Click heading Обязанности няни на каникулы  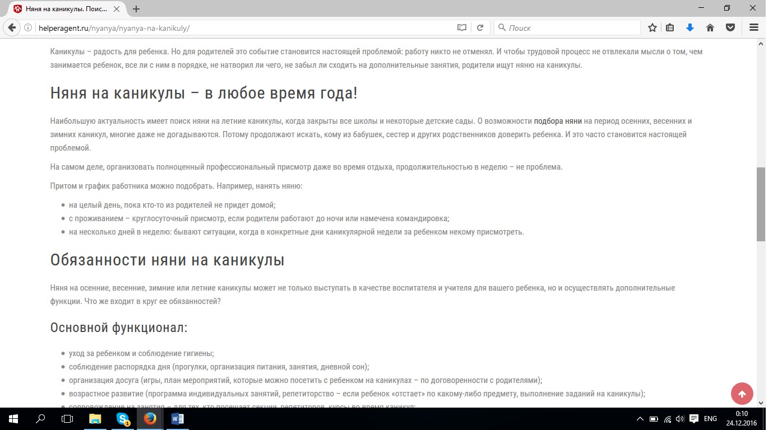click(x=168, y=260)
